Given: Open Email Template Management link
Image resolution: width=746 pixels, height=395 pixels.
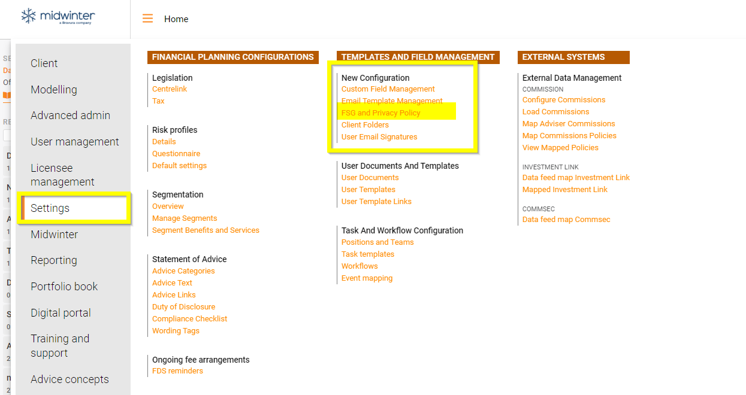Looking at the screenshot, I should (392, 101).
